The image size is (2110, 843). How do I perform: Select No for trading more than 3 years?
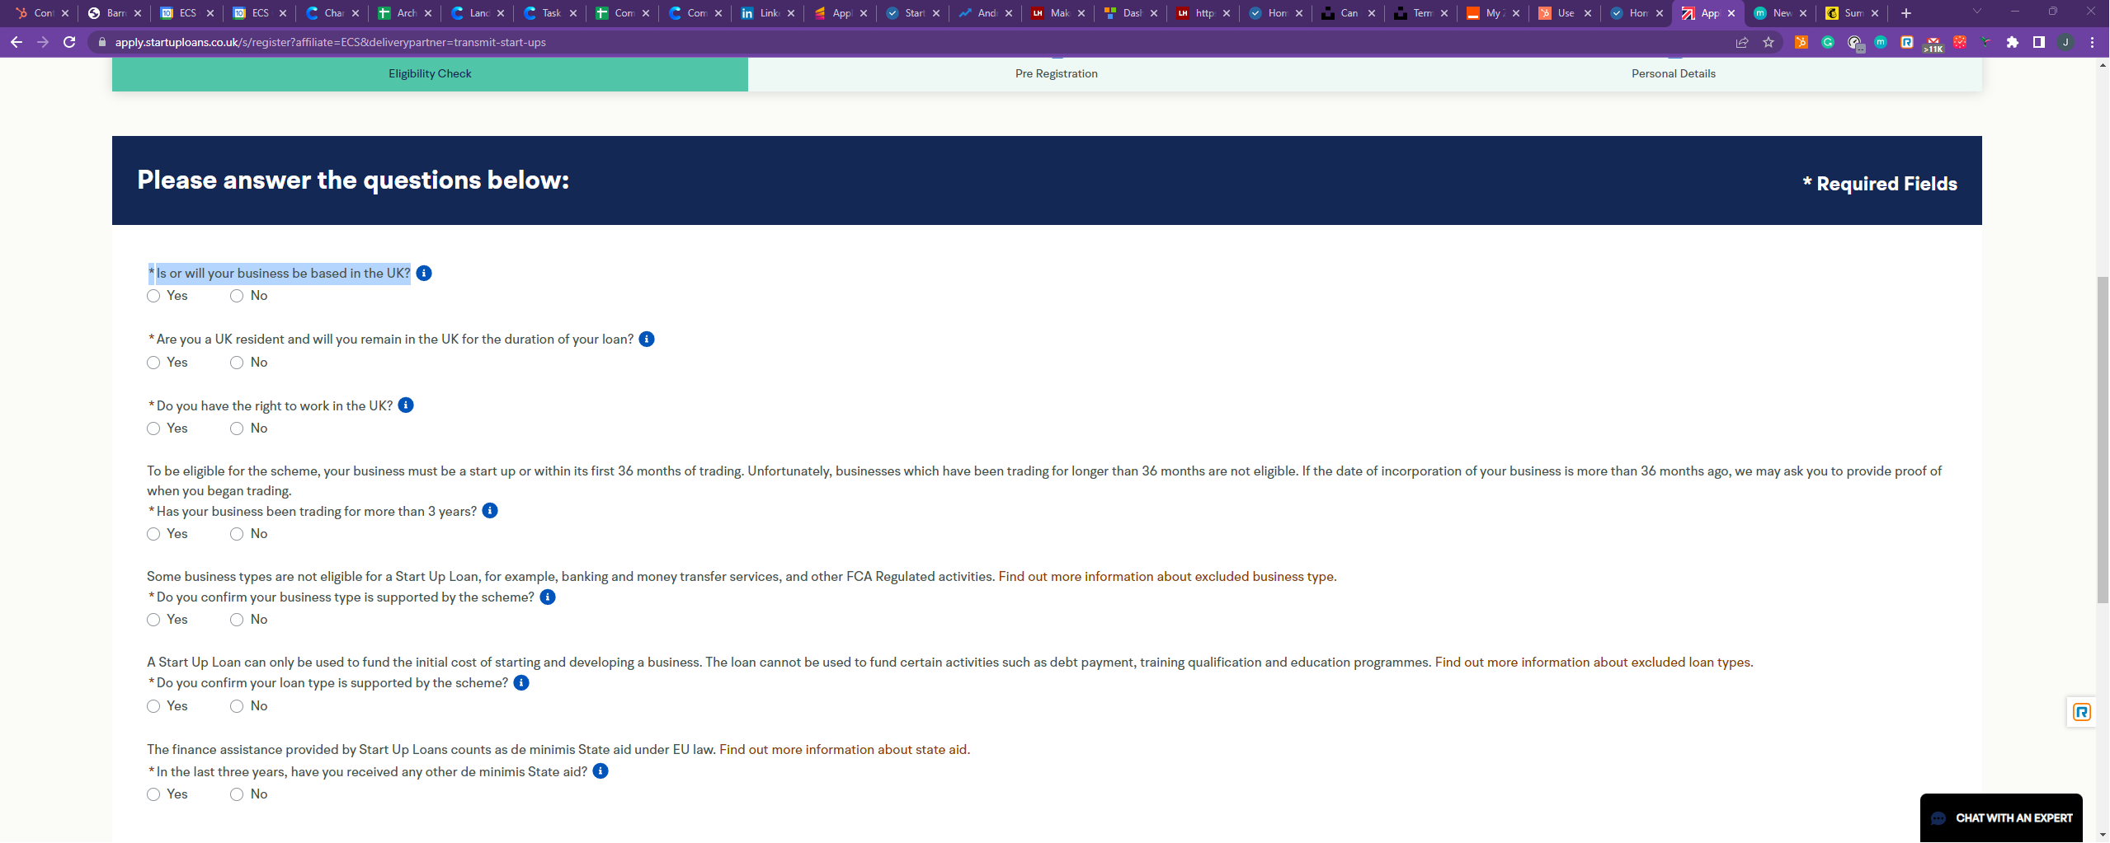tap(237, 534)
